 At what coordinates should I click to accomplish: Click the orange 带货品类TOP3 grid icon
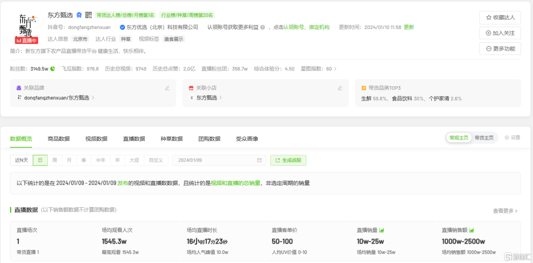[x=364, y=88]
